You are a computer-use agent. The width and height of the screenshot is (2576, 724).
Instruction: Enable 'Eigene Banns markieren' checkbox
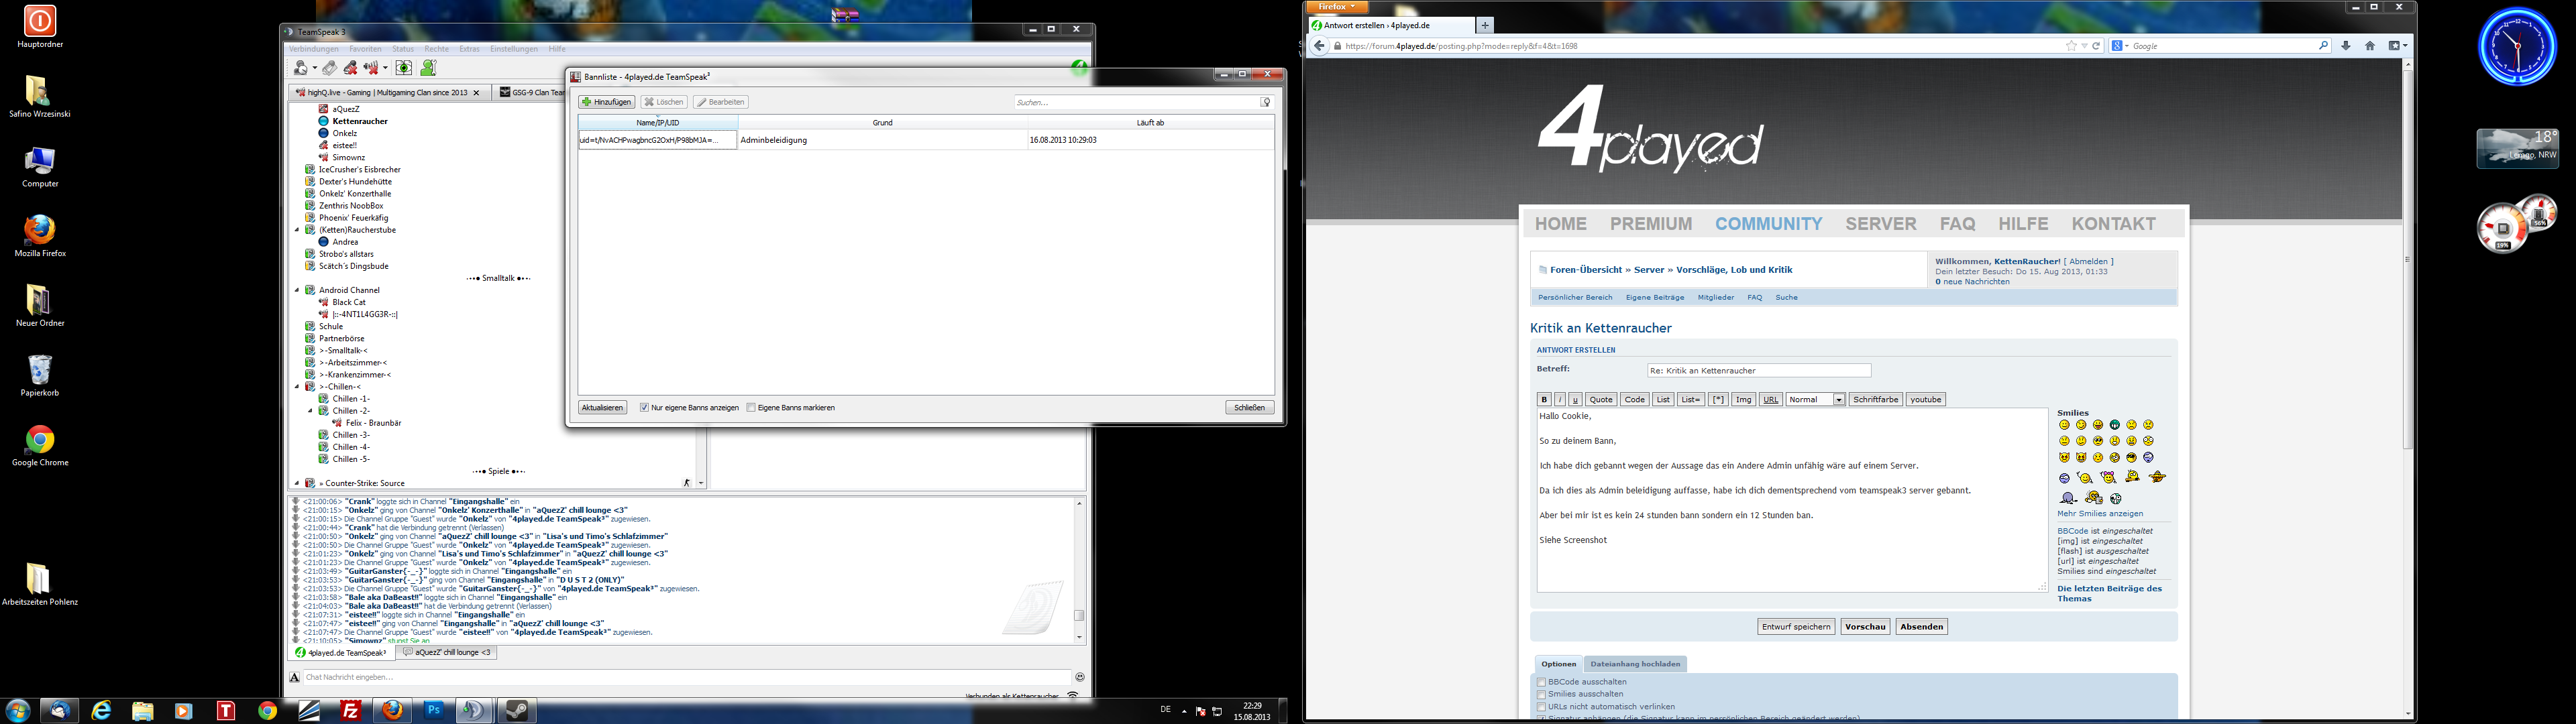point(751,408)
